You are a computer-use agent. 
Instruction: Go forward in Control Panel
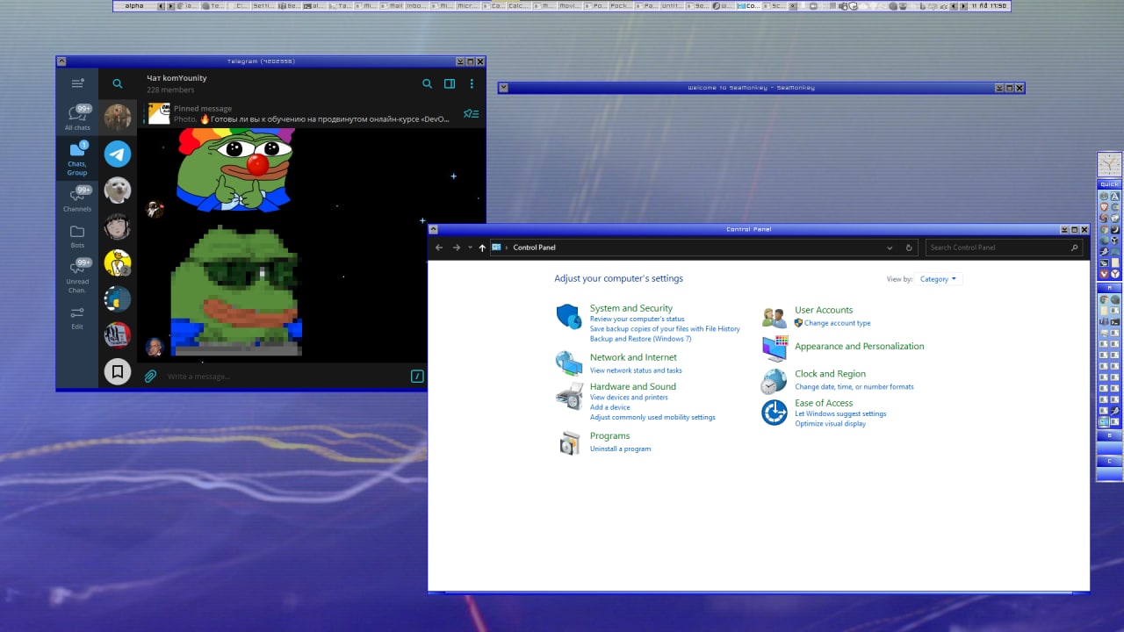click(x=457, y=248)
